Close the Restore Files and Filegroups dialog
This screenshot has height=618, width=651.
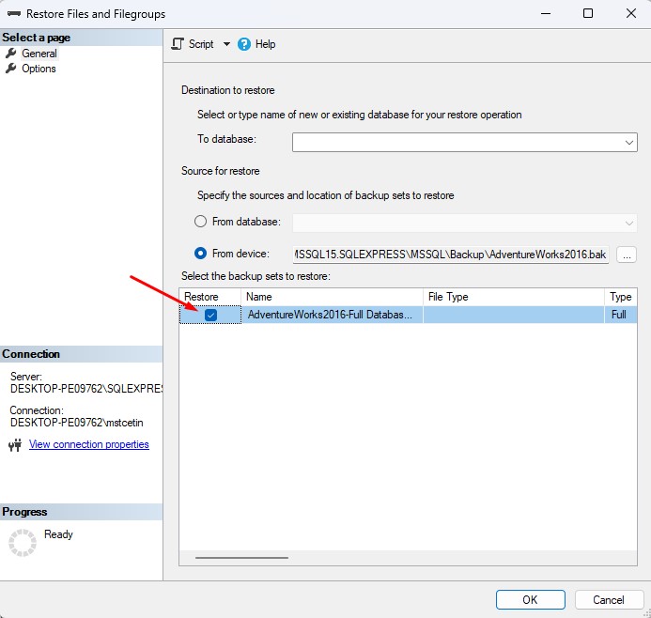(631, 14)
